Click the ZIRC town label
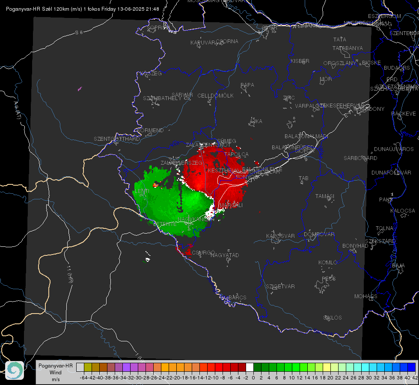Screen dimensions: 419x385 pyautogui.click(x=289, y=98)
